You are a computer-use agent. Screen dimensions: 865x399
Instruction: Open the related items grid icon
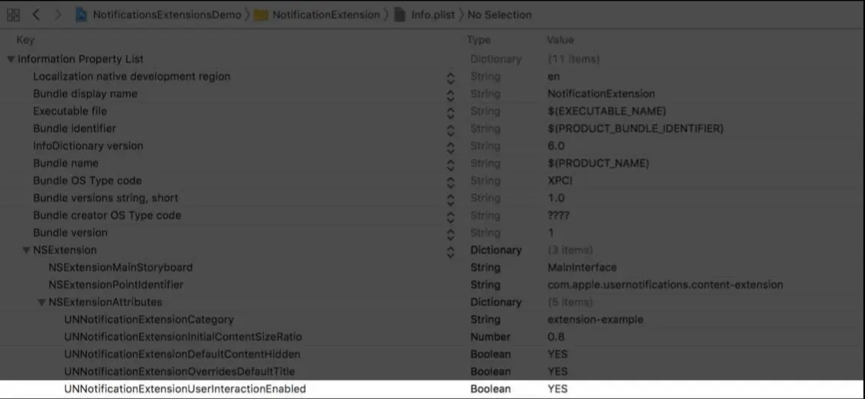click(x=13, y=15)
